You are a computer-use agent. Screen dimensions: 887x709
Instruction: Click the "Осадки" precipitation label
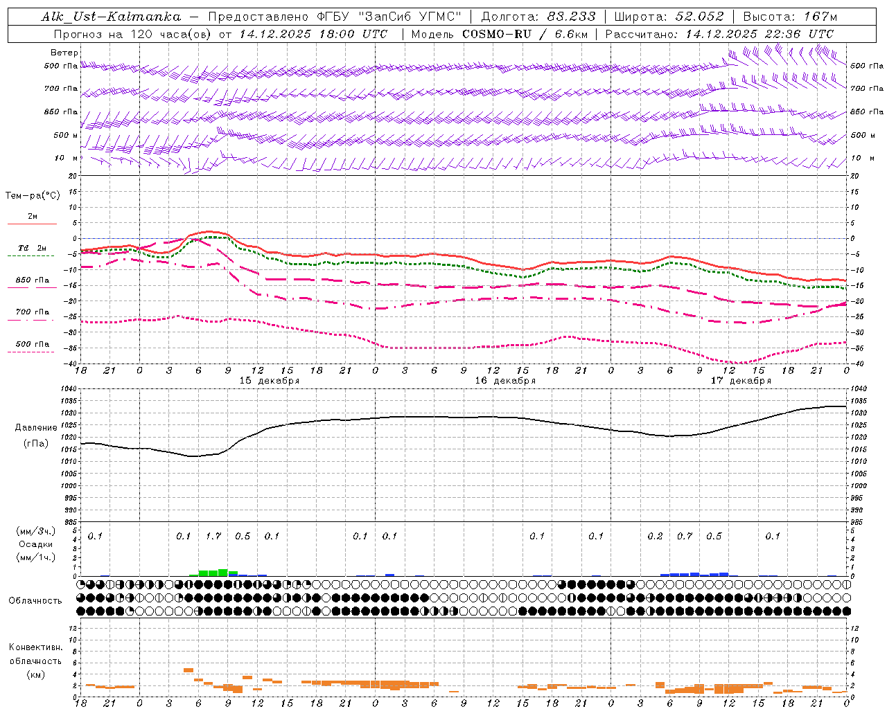[x=36, y=544]
